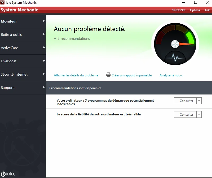Open Options in the top bar
This screenshot has height=178, width=212.
pyautogui.click(x=195, y=10)
